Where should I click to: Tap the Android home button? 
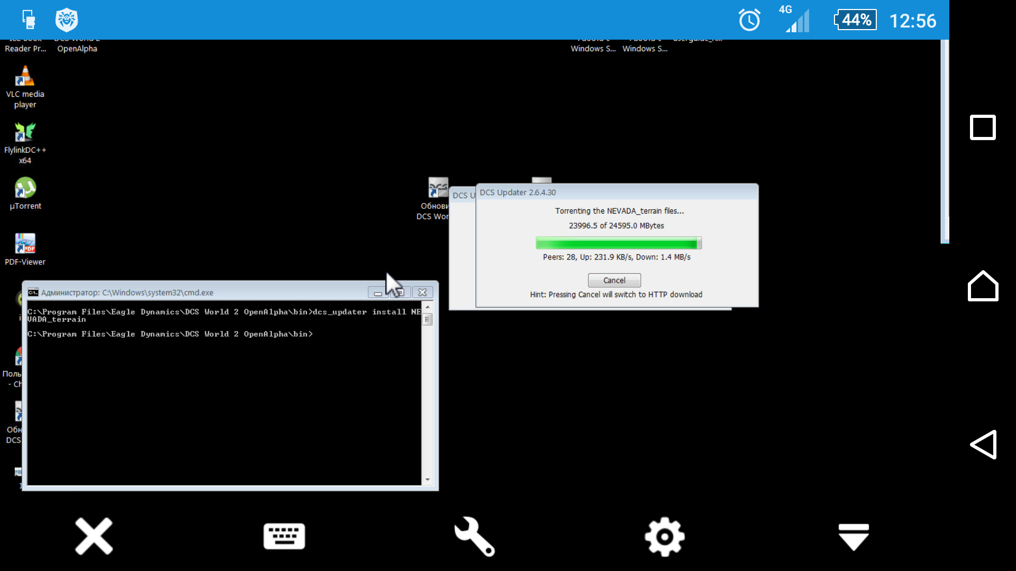983,286
